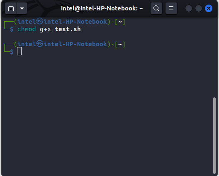Maximize the terminal window
This screenshot has width=219, height=176.
(x=198, y=8)
